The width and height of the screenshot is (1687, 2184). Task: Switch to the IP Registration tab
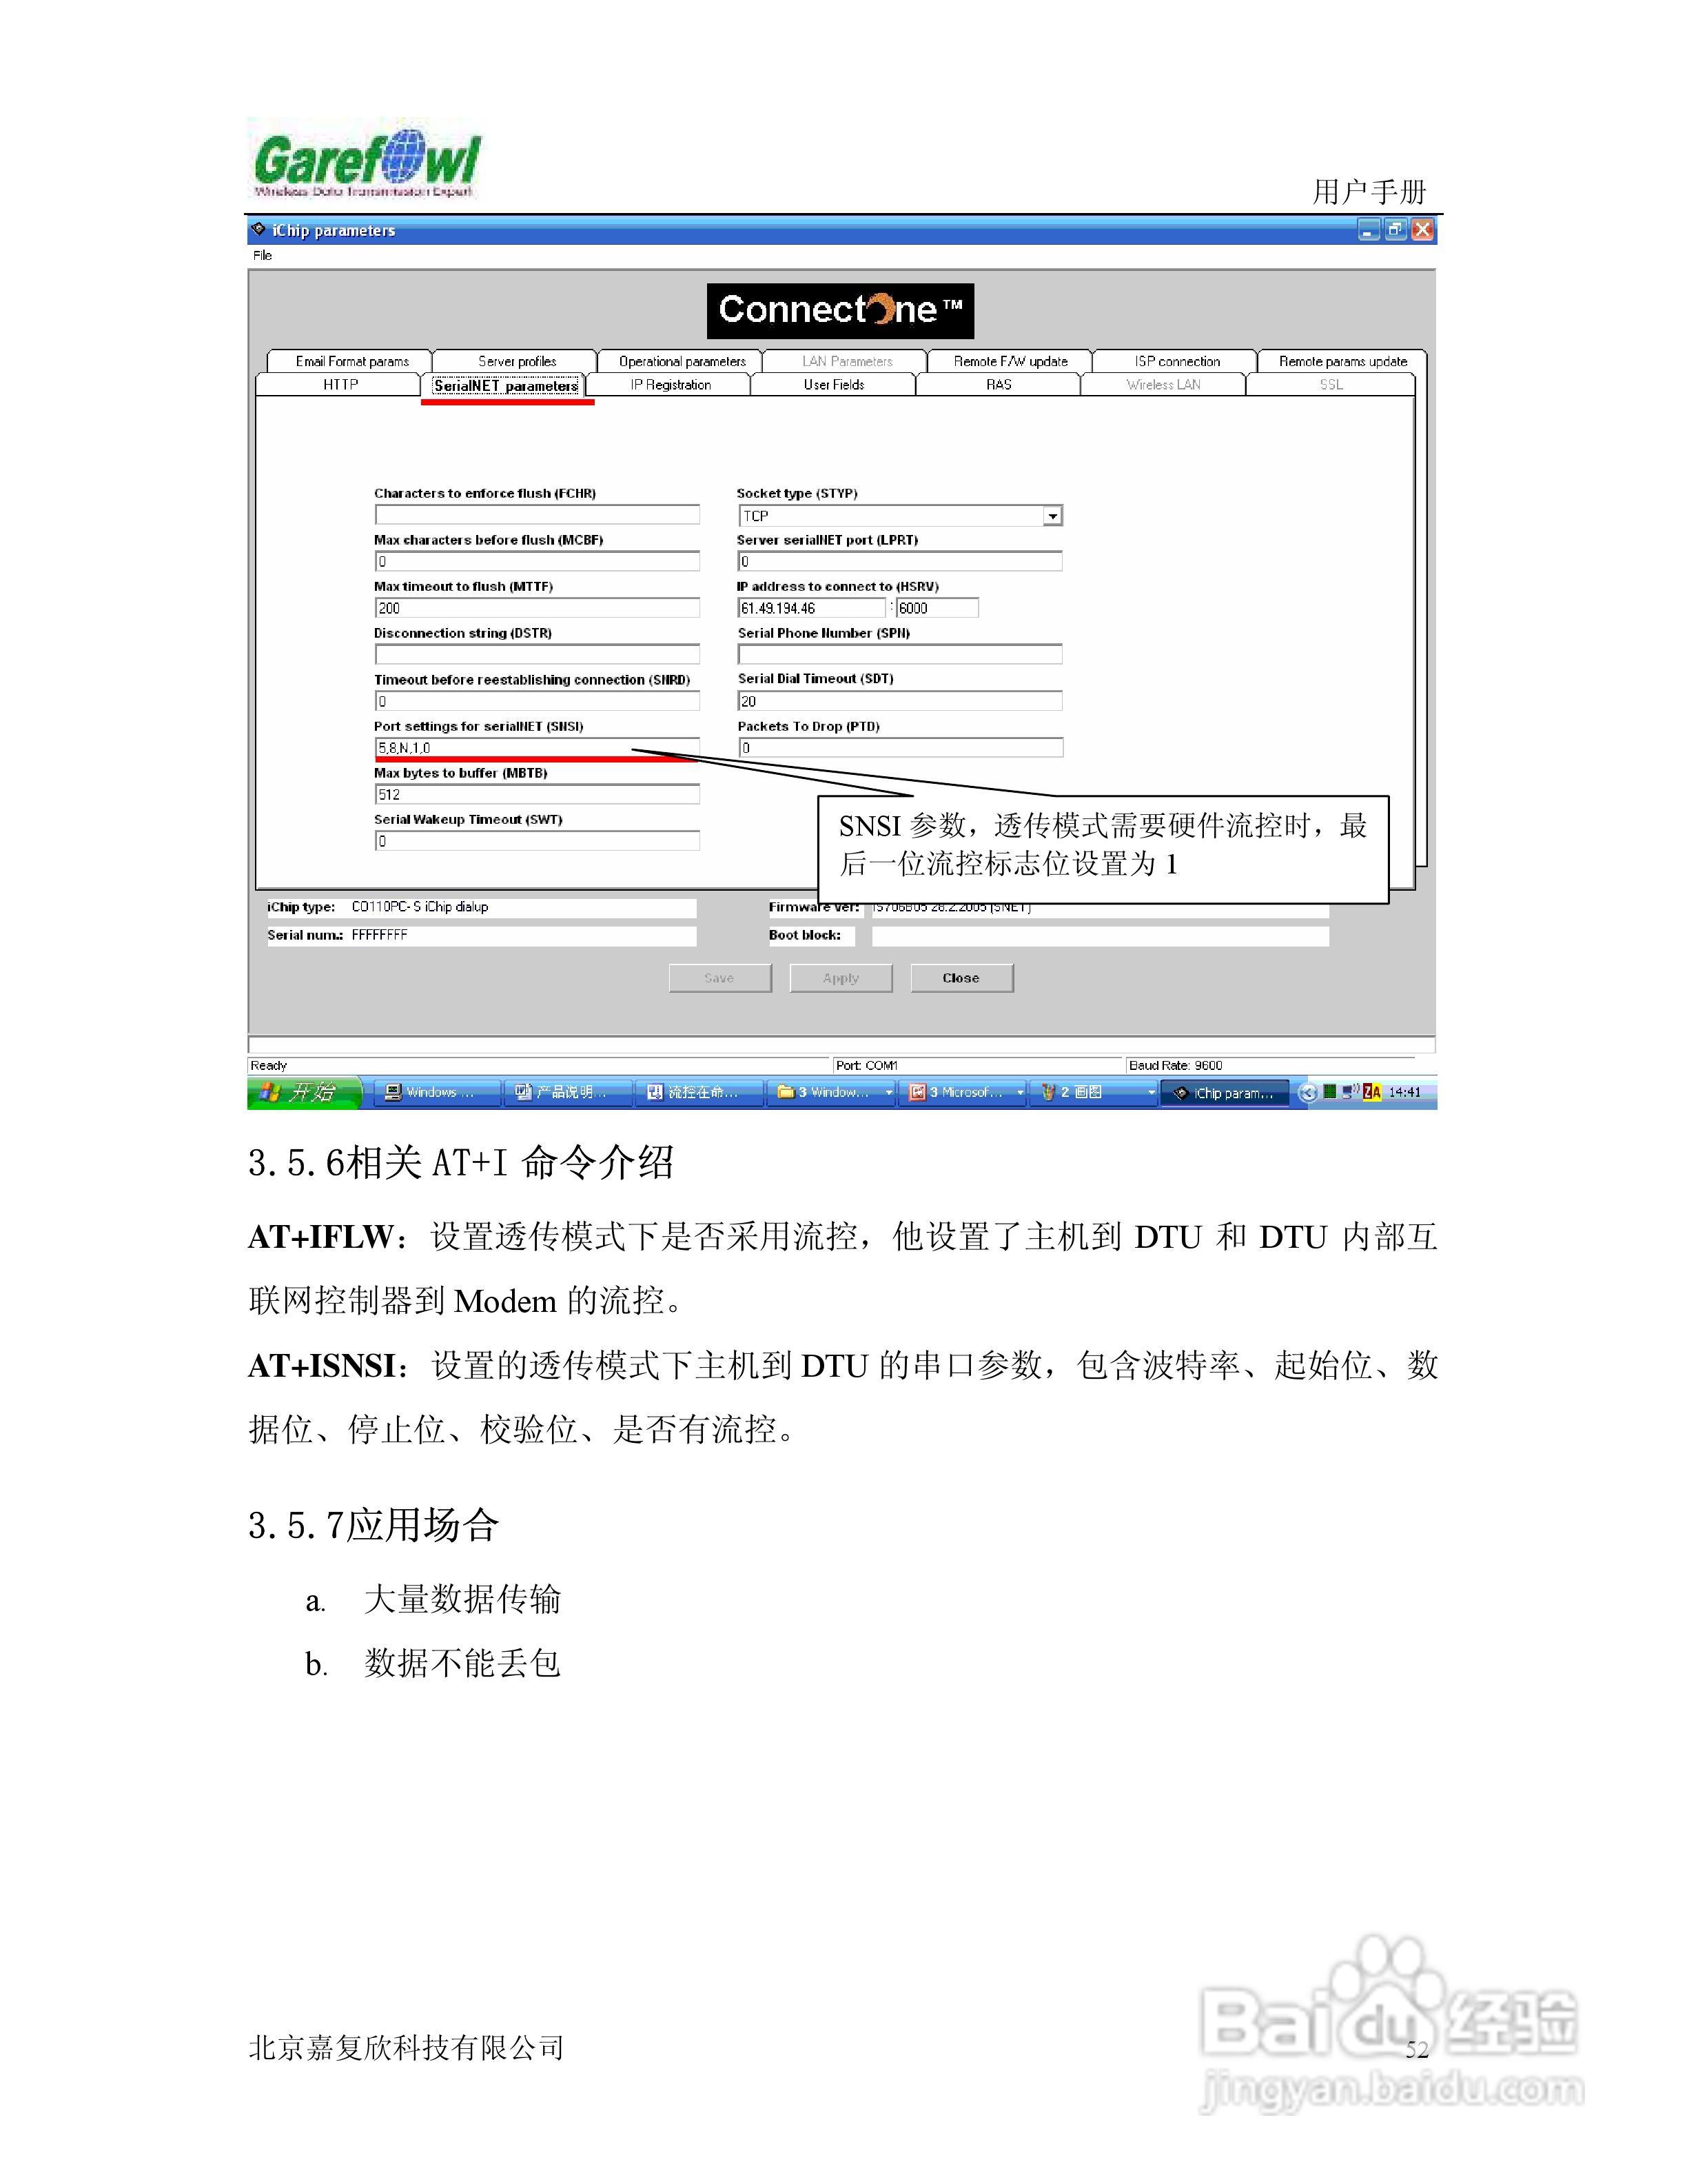click(670, 385)
